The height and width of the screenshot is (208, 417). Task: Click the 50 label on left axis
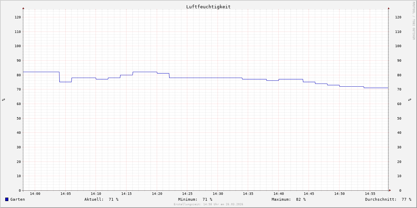(x=19, y=118)
